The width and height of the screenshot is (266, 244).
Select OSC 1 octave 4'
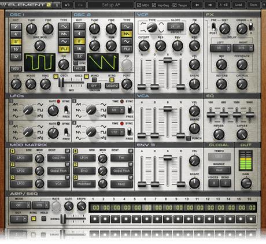(16, 34)
